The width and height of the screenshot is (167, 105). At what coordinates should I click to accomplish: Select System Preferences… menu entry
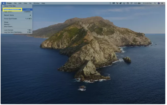[17, 10]
